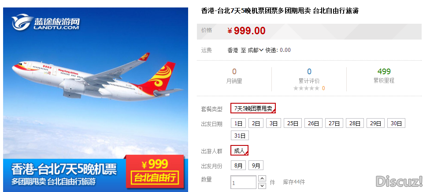Select departure month 8月
This screenshot has width=430, height=192.
238,166
